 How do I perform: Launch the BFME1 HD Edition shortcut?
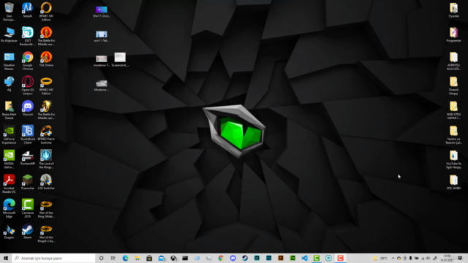[46, 12]
